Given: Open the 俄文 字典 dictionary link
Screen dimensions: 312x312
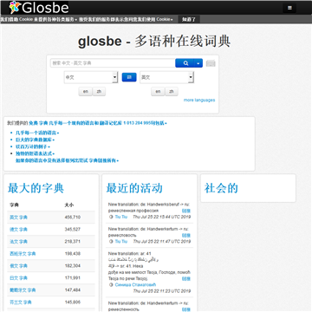Looking at the screenshot, I should pos(18,266).
